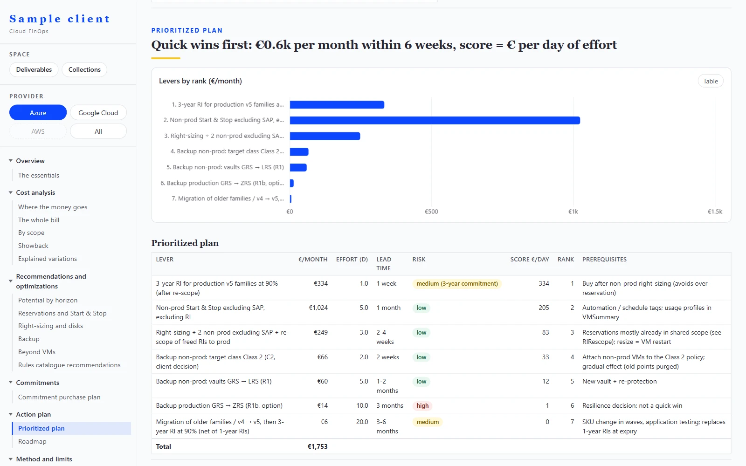
Task: Click the high risk badge
Action: click(422, 405)
